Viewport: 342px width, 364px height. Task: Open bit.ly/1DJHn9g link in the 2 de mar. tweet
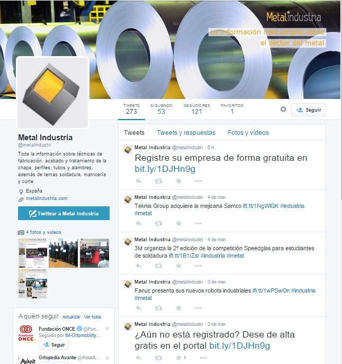[239, 345]
